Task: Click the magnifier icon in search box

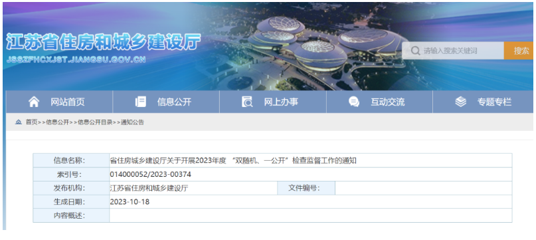Action: [x=415, y=51]
